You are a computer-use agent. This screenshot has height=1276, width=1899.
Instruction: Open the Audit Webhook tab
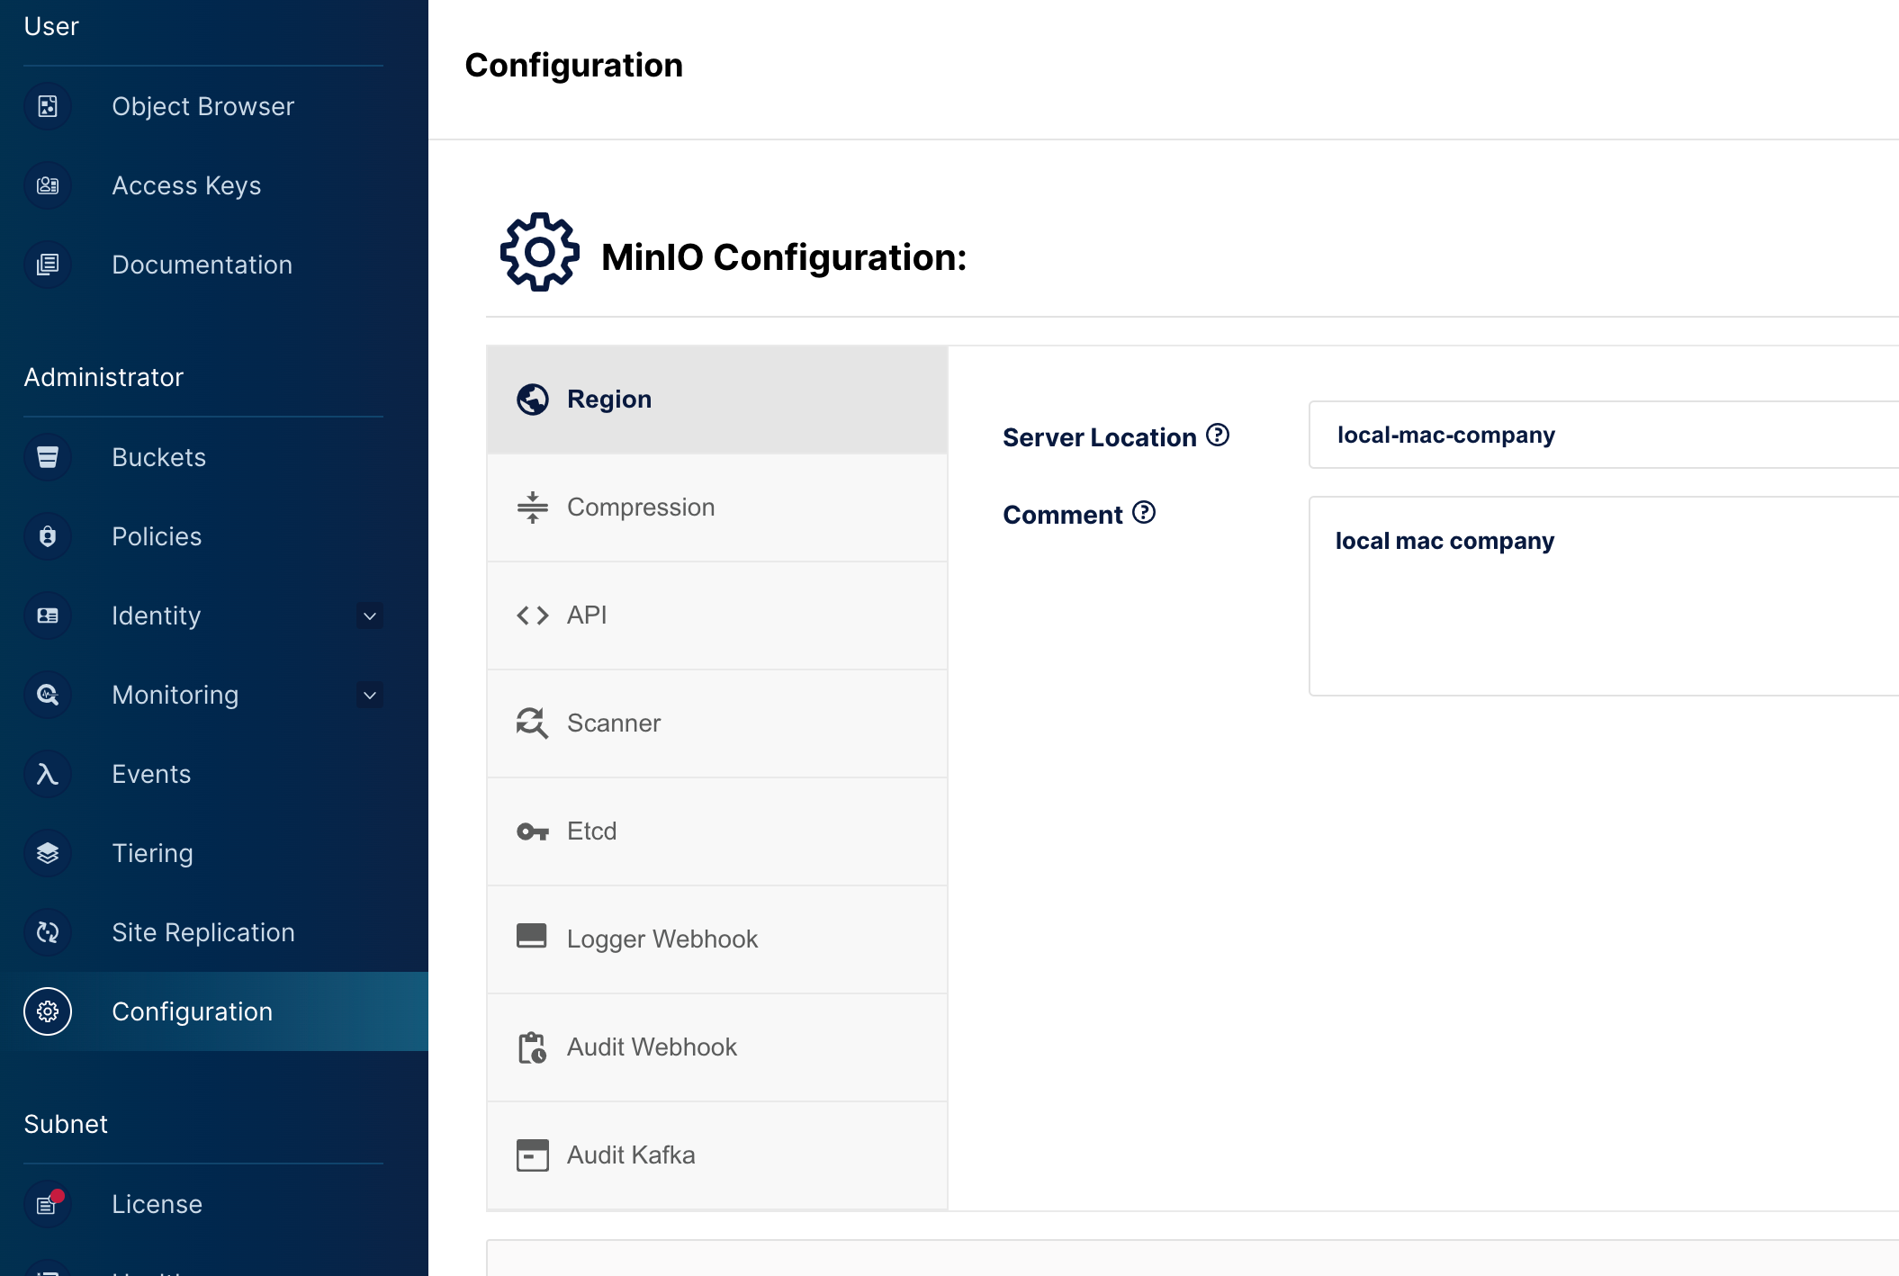tap(717, 1047)
